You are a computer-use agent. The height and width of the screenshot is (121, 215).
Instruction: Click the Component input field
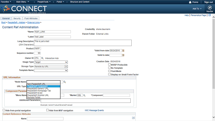[117, 95]
